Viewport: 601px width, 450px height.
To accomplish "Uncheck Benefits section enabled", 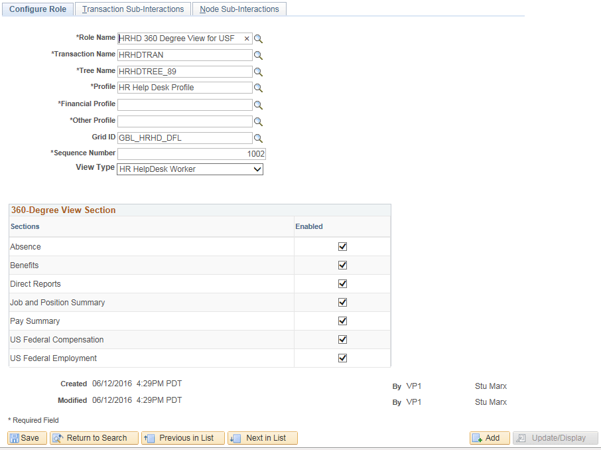I will point(342,265).
